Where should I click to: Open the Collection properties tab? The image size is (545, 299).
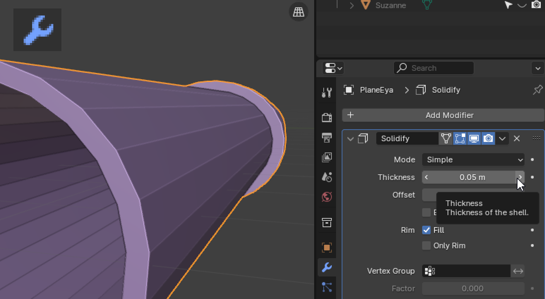coord(327,223)
